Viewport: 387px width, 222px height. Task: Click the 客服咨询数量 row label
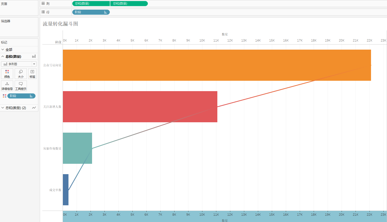click(52, 149)
